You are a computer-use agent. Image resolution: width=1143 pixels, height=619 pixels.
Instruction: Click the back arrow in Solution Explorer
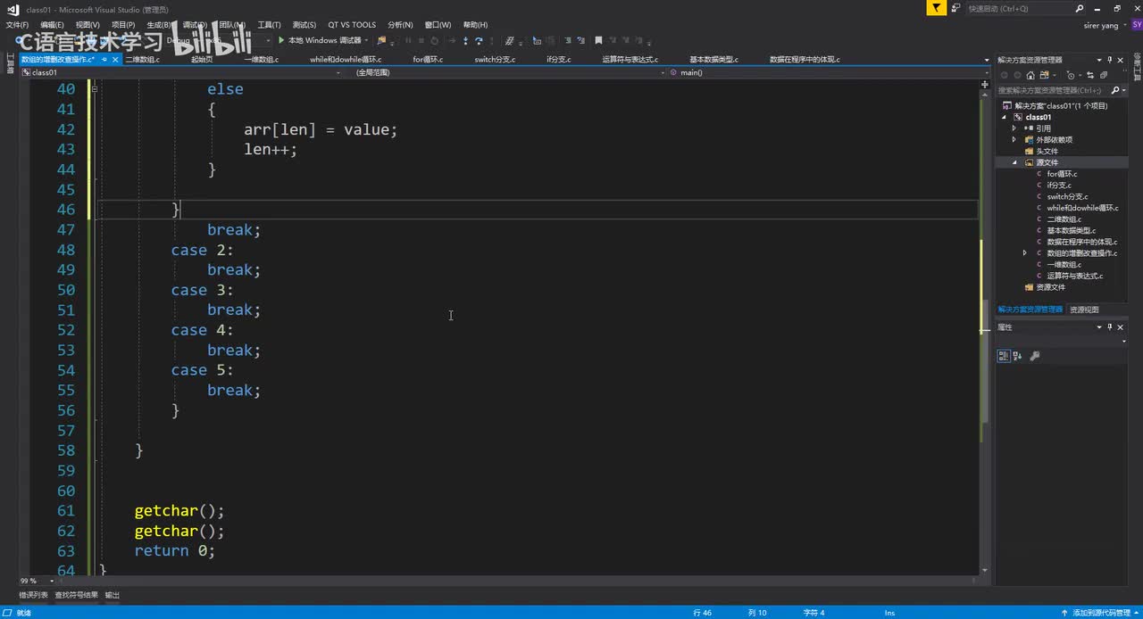[1005, 76]
